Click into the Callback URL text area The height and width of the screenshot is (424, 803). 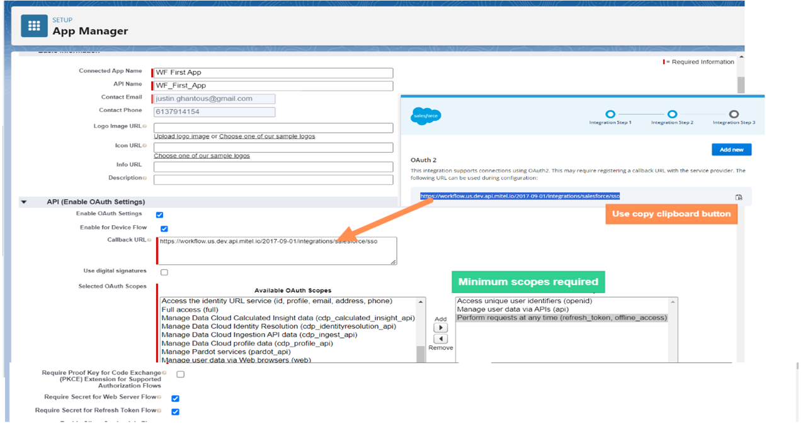pos(276,251)
